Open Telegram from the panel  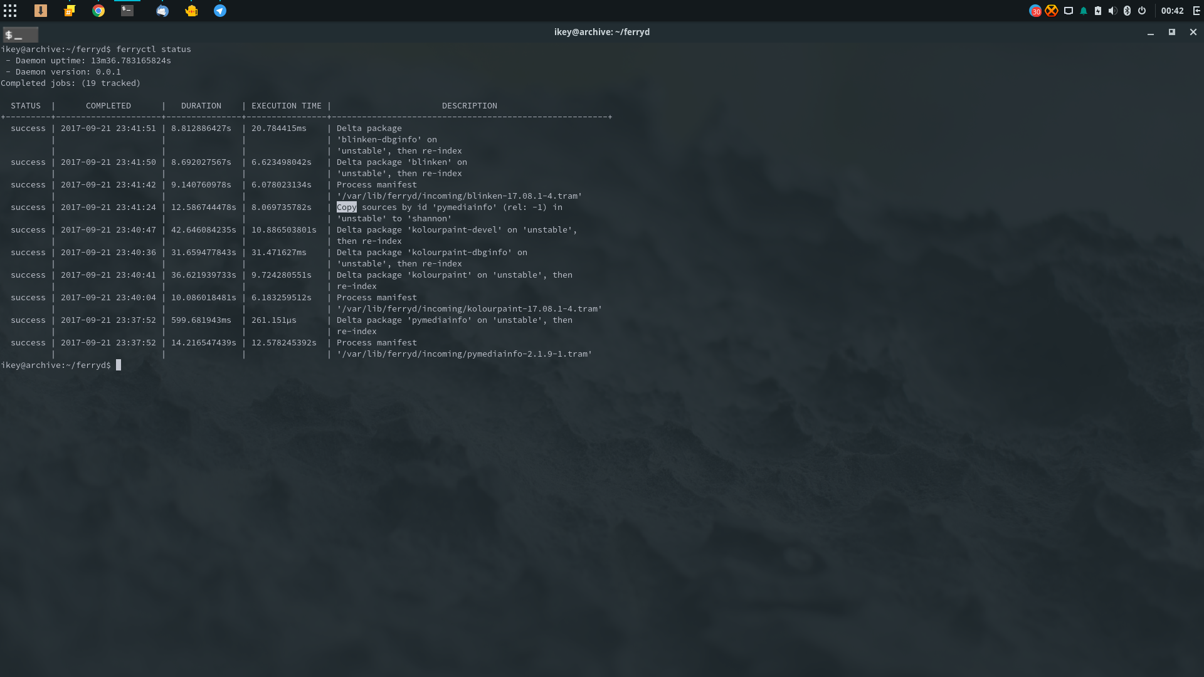[220, 11]
